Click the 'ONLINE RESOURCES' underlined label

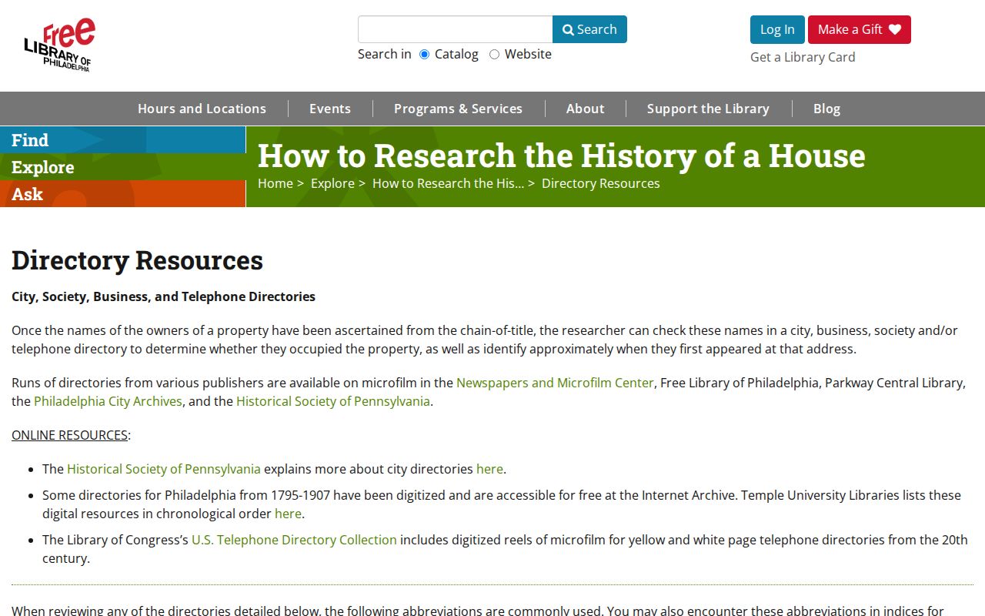[69, 435]
